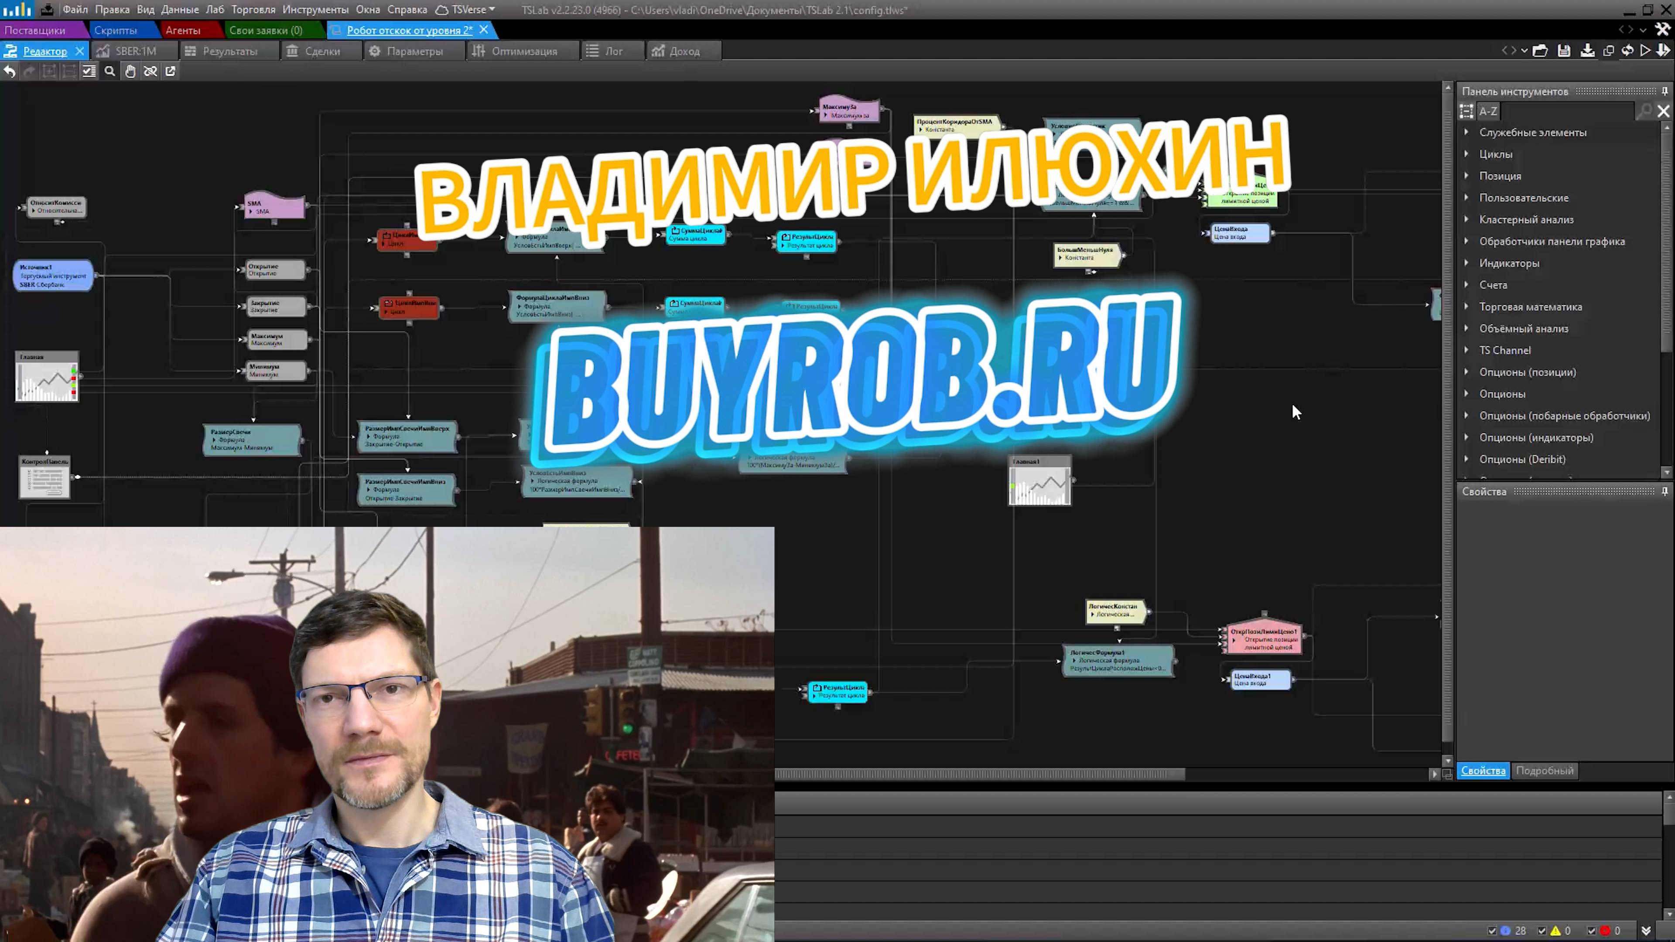Run script with the play triangle icon
Image resolution: width=1675 pixels, height=942 pixels.
[1645, 51]
